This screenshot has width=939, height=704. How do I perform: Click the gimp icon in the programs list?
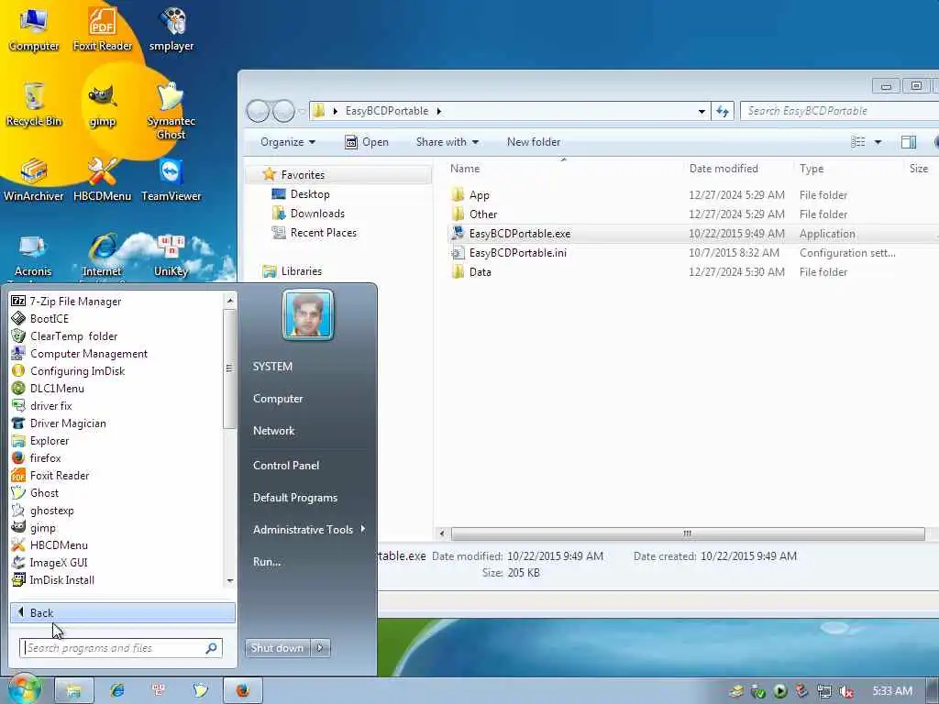click(18, 527)
